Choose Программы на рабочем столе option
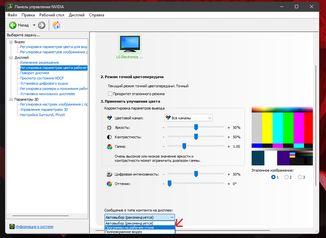The height and width of the screenshot is (238, 326). [140, 228]
